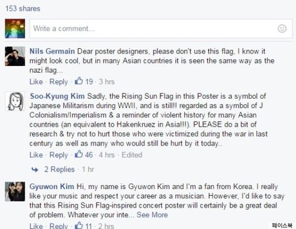296x229 pixels.
Task: Reply to Soo-Kyung Kim's comment
Action: click(x=59, y=155)
